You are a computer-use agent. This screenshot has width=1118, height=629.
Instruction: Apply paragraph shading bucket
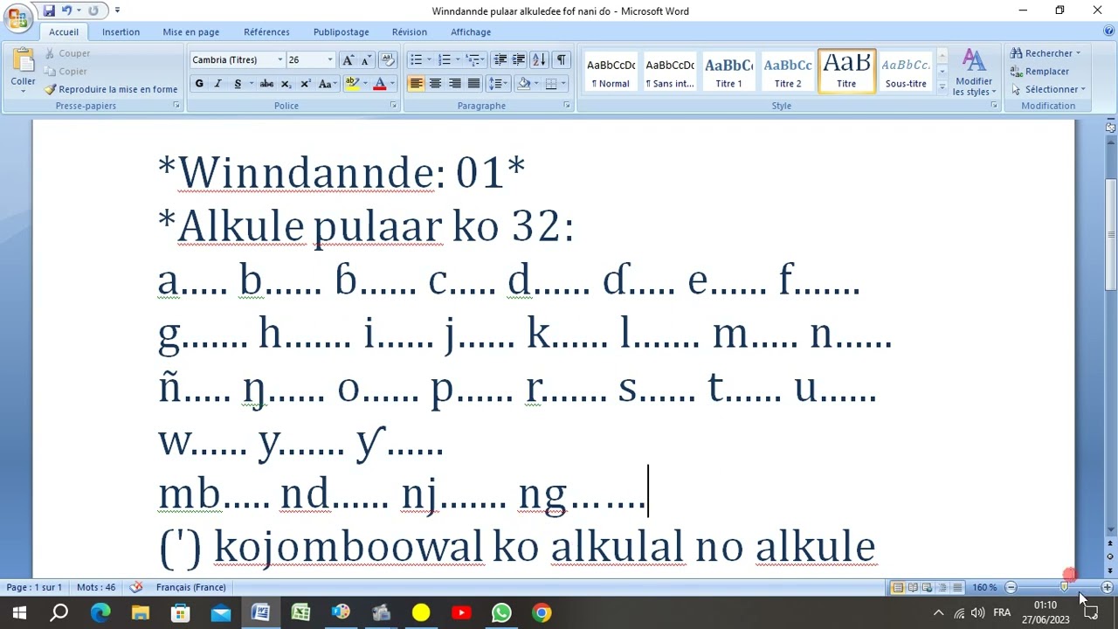click(x=523, y=84)
